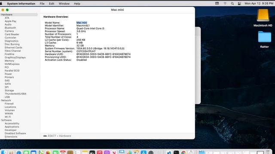Click the Spotlight search magnifier icon
The height and width of the screenshot is (154, 275).
[232, 3]
